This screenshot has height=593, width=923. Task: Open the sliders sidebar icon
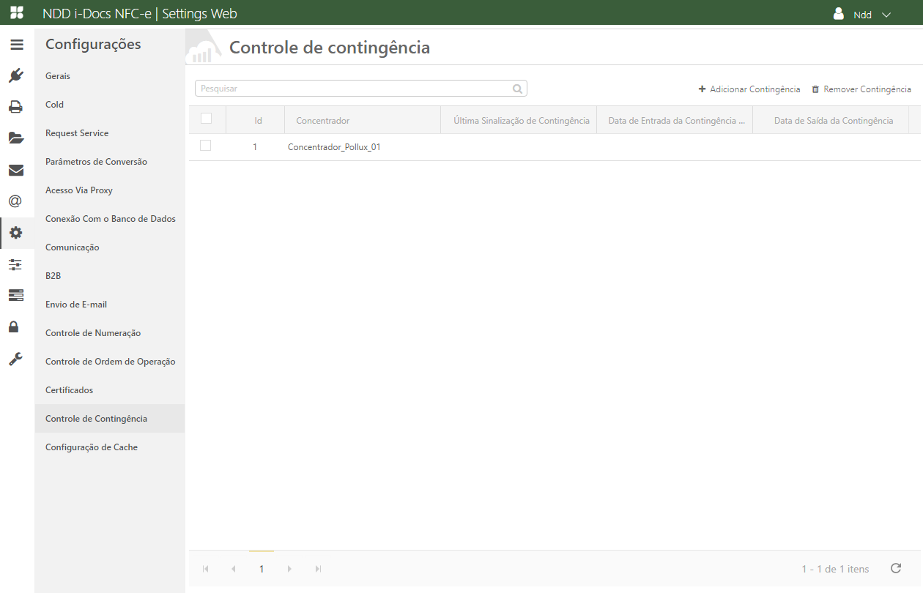click(16, 264)
